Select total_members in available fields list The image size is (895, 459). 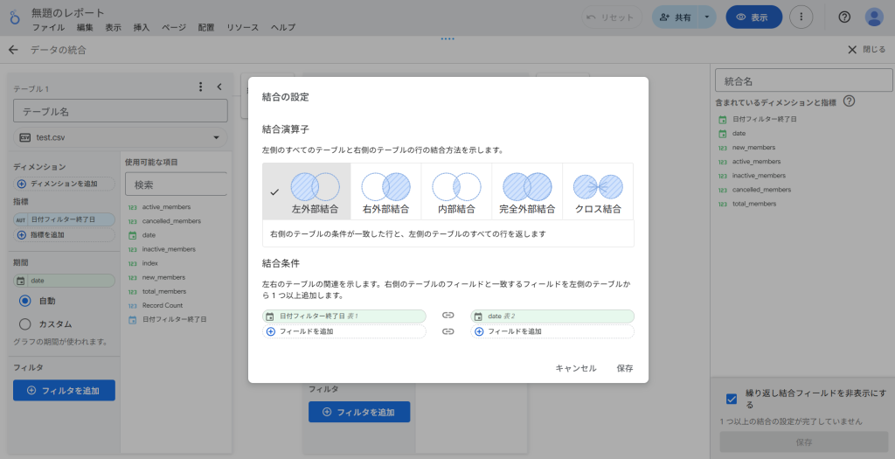tap(163, 292)
